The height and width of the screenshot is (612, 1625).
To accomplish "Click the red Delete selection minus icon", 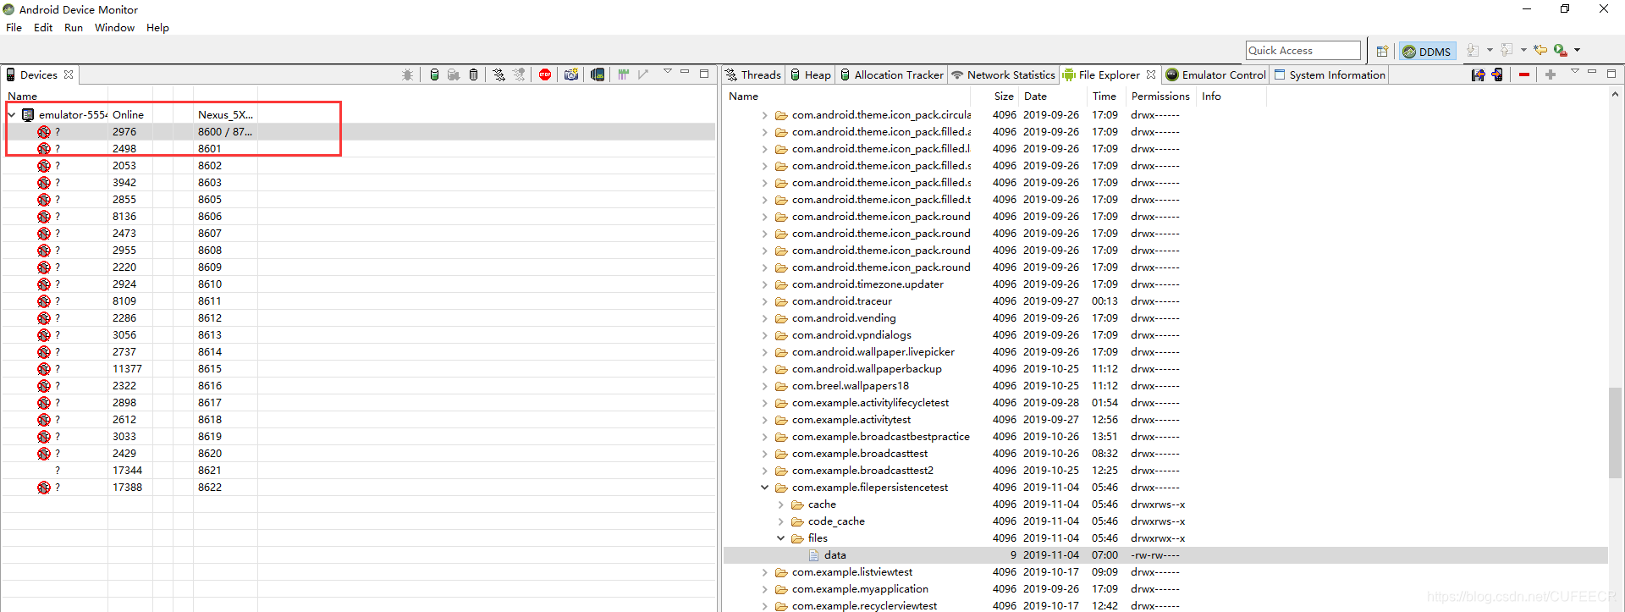I will click(1524, 74).
